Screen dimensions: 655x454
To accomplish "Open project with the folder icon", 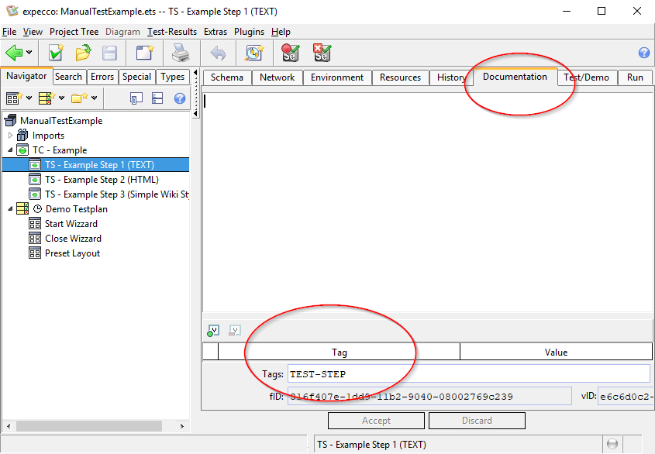I will click(83, 53).
